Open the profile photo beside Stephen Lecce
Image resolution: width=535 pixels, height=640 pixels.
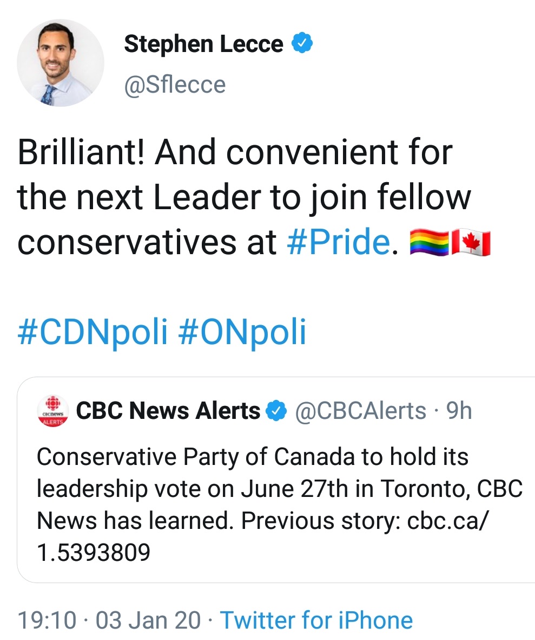(x=61, y=63)
